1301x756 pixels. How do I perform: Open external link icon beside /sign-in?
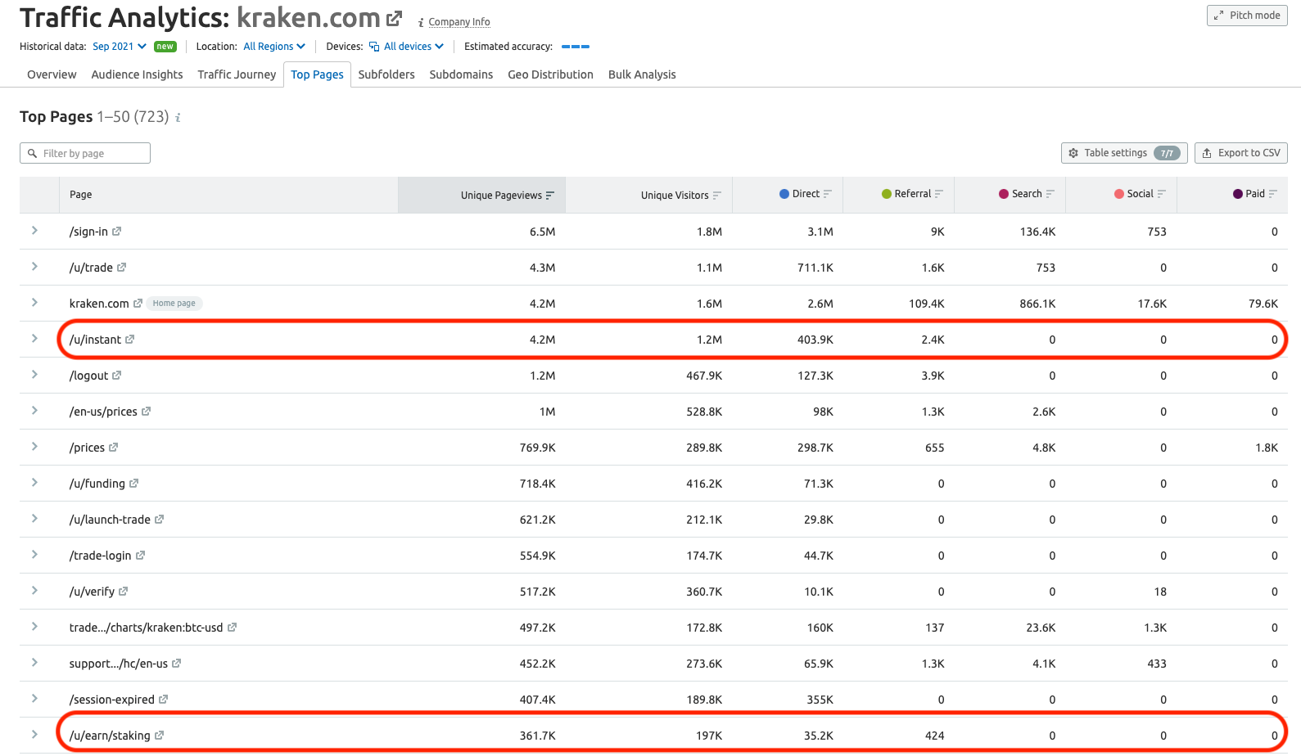pos(117,232)
